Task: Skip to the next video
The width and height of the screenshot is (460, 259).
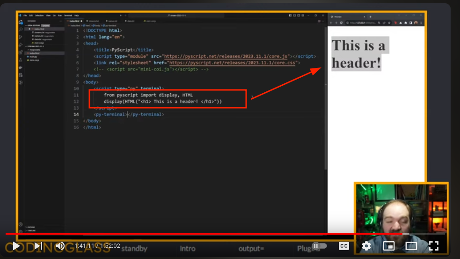Action: point(38,246)
